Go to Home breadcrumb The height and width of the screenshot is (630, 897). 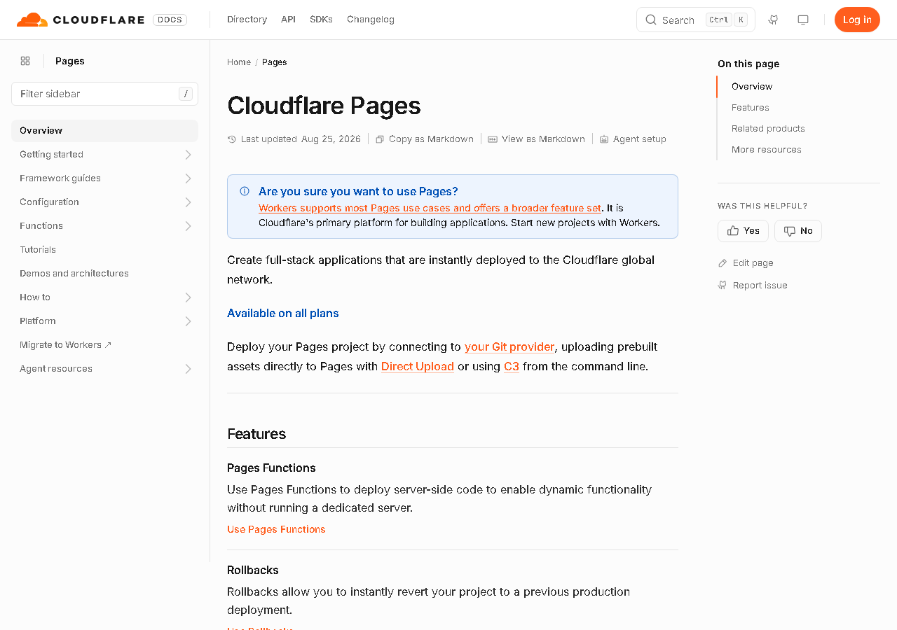point(239,62)
